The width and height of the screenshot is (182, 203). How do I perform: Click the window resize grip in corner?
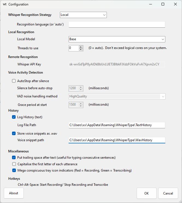pos(180,201)
